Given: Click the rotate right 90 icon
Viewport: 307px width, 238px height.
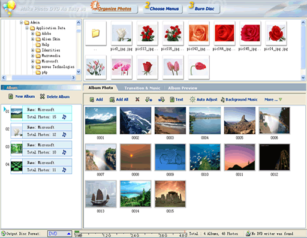Looking at the screenshot, I should [161, 100].
